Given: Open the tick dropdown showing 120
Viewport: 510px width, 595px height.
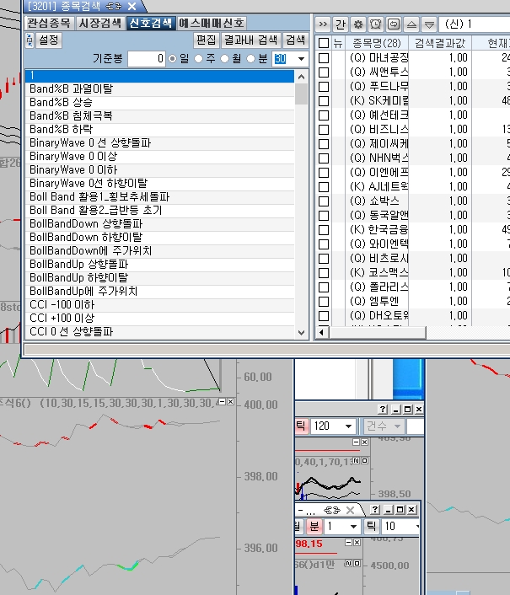Looking at the screenshot, I should [x=349, y=426].
